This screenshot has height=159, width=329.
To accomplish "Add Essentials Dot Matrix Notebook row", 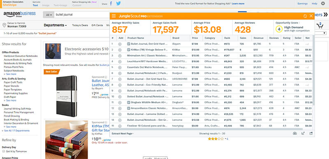I will (x=120, y=67).
